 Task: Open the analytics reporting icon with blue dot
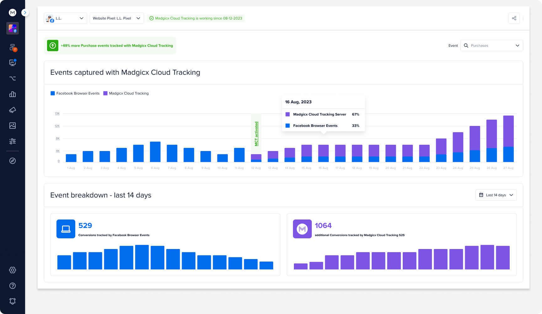pyautogui.click(x=13, y=62)
